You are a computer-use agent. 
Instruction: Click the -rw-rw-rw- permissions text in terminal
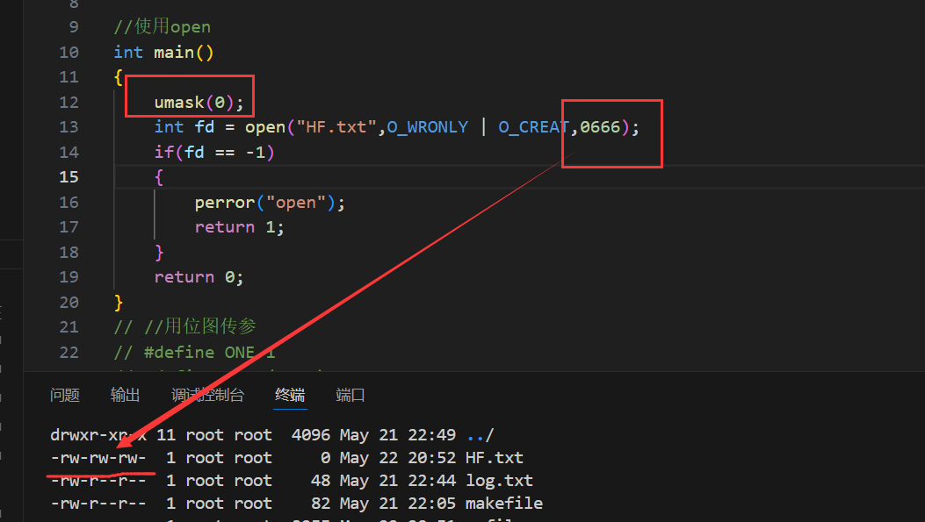[98, 458]
